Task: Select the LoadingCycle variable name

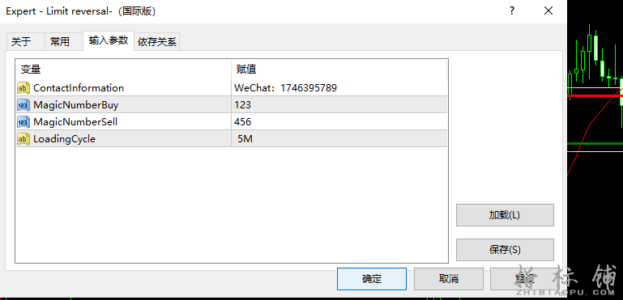Action: [64, 139]
